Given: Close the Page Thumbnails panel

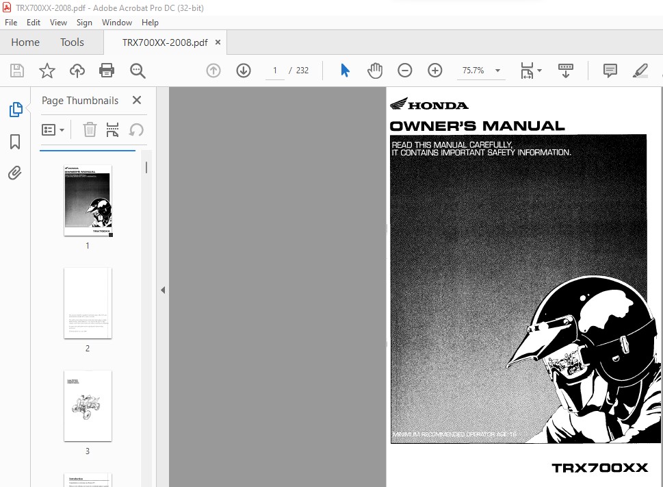Looking at the screenshot, I should point(137,100).
